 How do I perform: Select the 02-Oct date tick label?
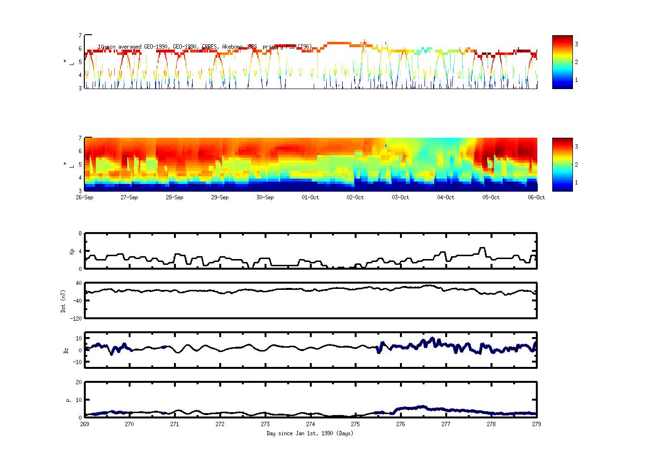point(355,197)
